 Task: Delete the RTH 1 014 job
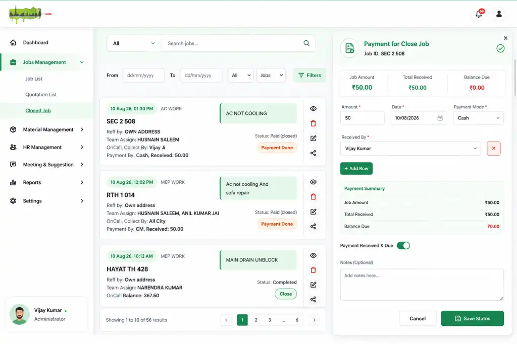point(313,196)
